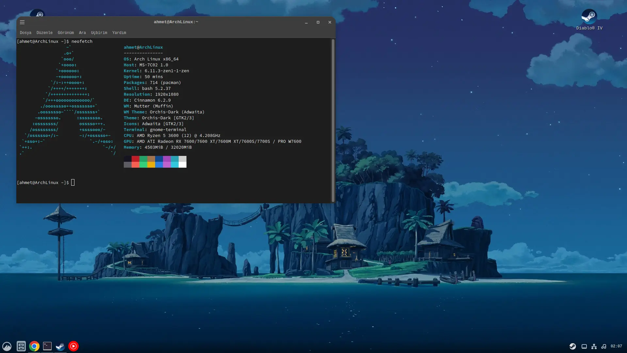Close the terminal window
Image resolution: width=627 pixels, height=353 pixels.
tap(330, 22)
